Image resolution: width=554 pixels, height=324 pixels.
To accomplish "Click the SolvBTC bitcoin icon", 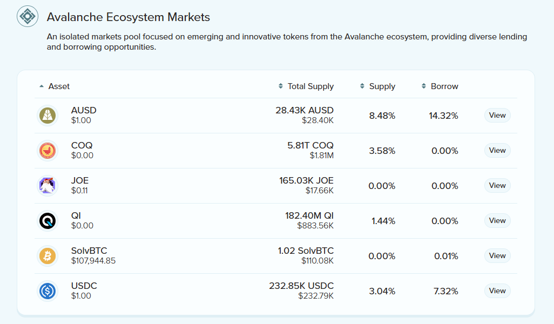I will point(48,256).
